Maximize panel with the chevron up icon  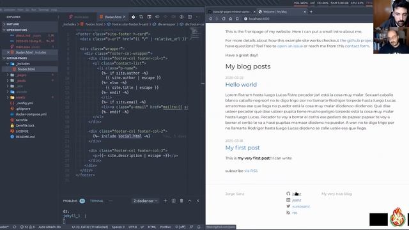[190, 201]
